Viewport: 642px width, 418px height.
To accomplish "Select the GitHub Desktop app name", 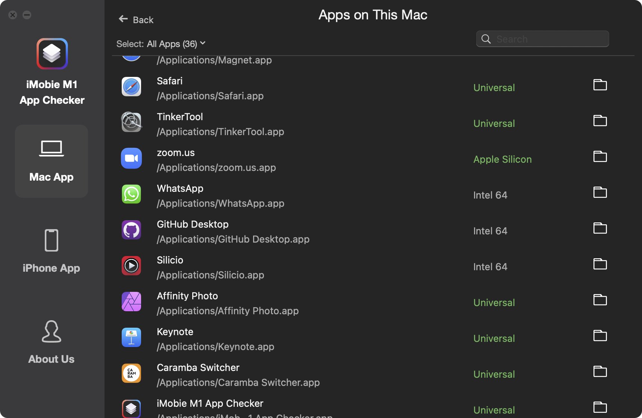I will click(x=193, y=224).
